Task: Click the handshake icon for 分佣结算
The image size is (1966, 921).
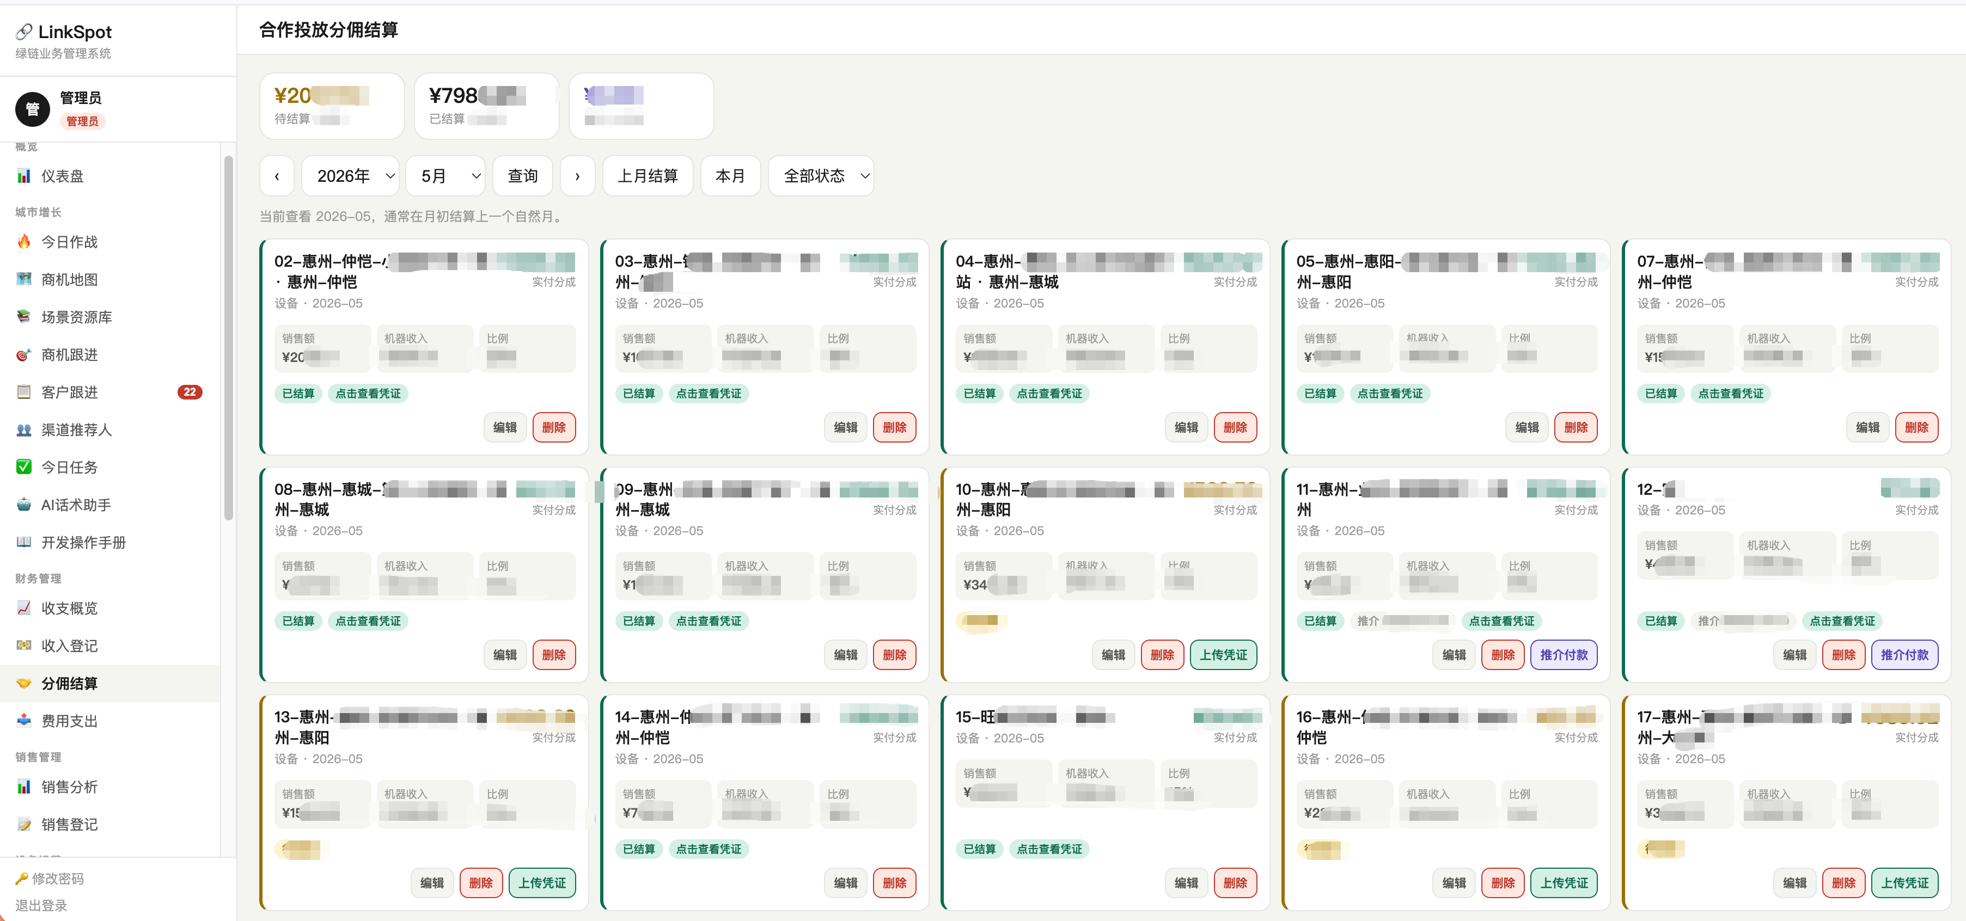Action: click(23, 684)
